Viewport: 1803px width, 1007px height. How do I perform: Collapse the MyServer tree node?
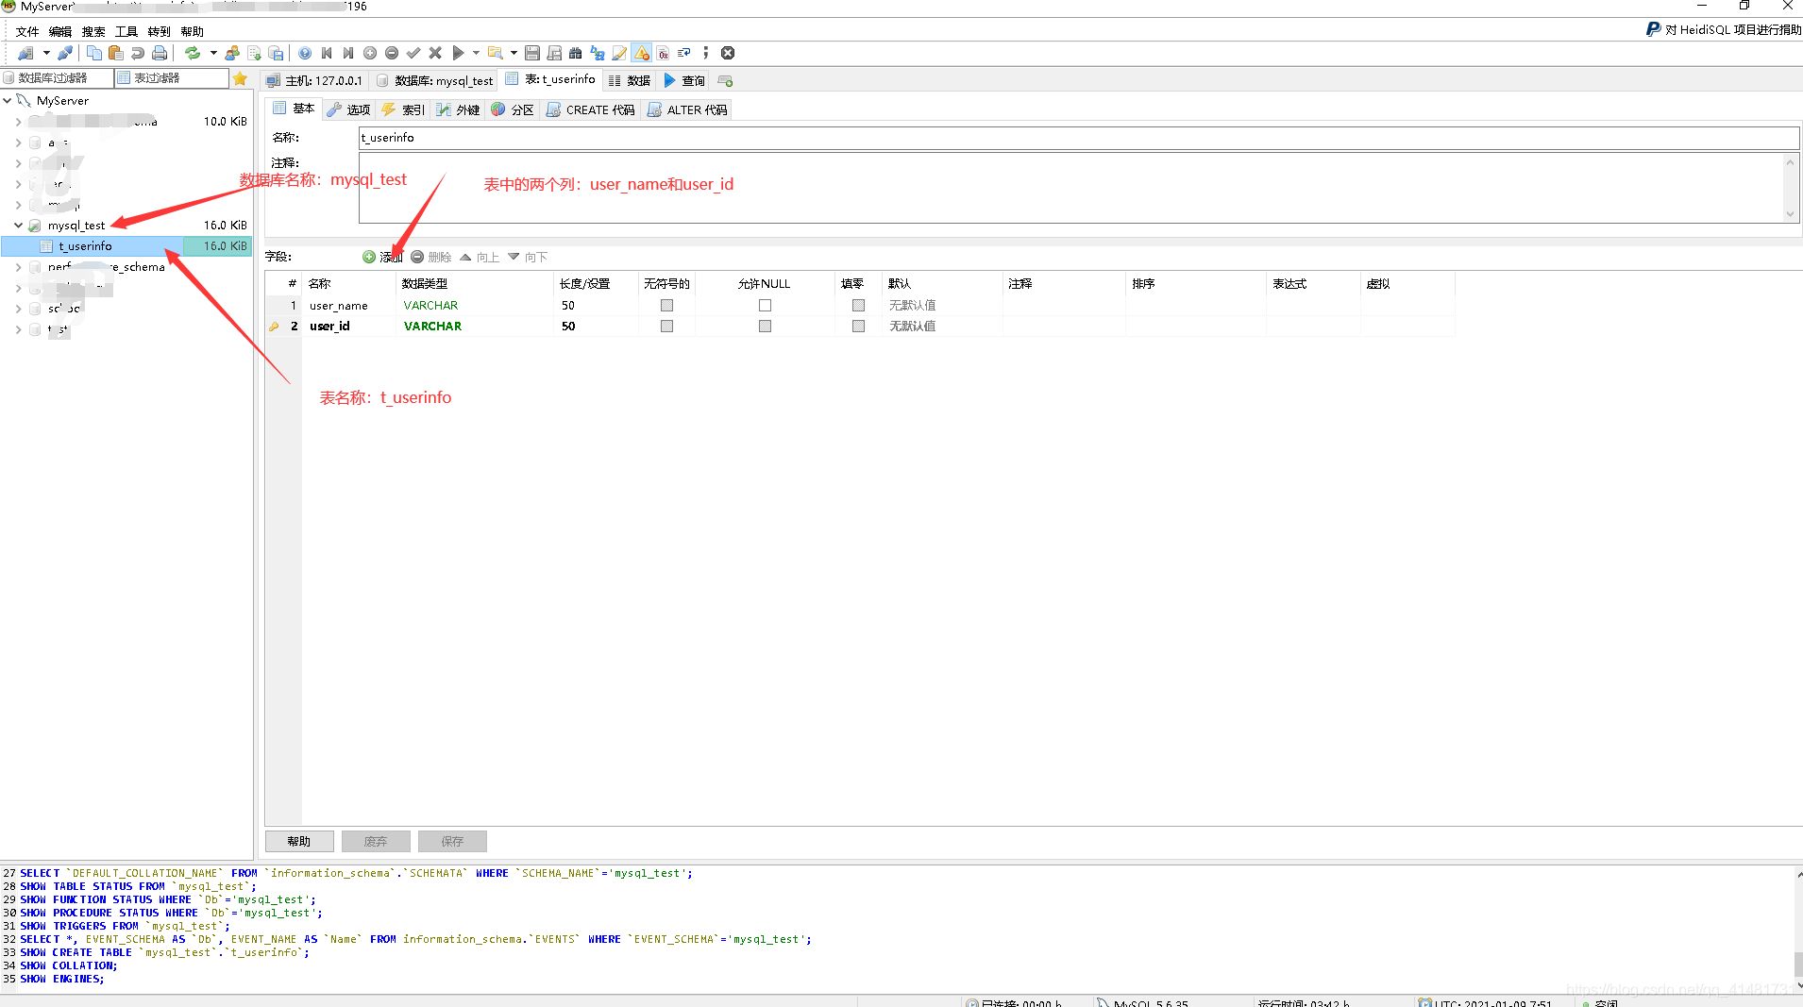point(8,100)
